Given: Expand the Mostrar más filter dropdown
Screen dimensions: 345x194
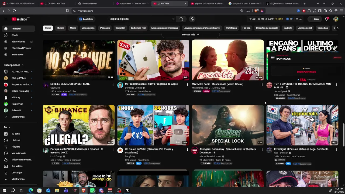Looking at the screenshot, I should [x=191, y=34].
